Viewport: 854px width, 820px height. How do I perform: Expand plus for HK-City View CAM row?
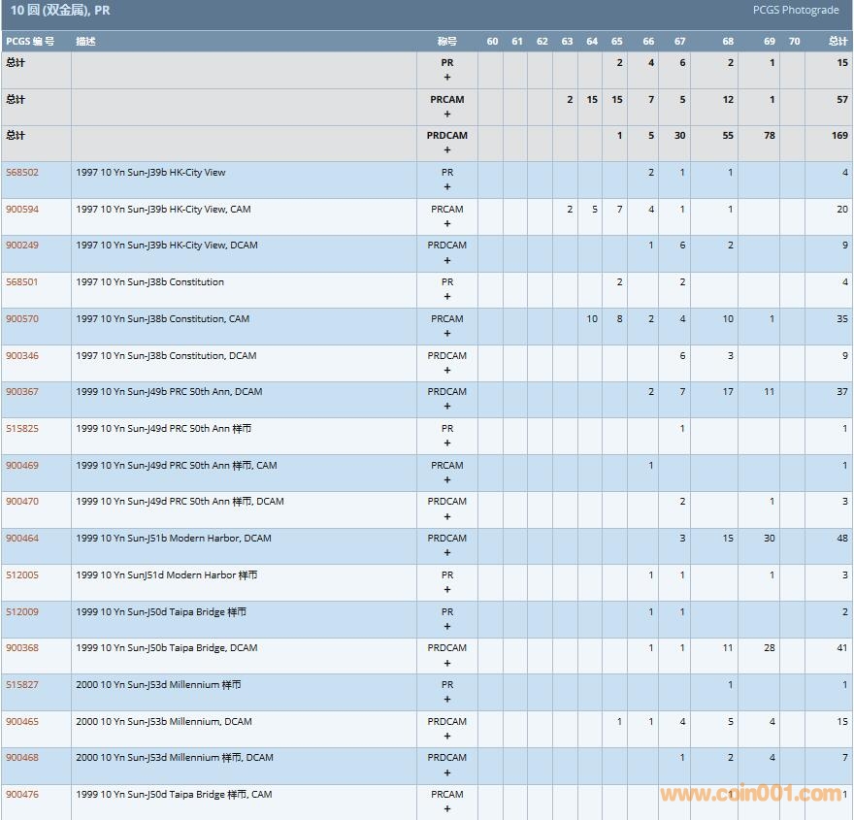point(447,224)
